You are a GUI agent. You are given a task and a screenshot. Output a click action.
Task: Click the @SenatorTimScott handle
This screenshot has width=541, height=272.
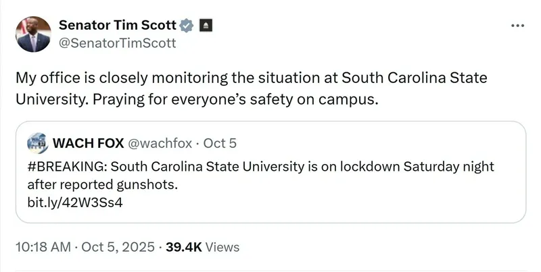point(118,43)
